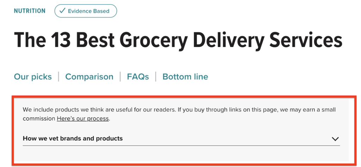The image size is (361, 167).
Task: Click the Evidence Based badge
Action: point(86,11)
